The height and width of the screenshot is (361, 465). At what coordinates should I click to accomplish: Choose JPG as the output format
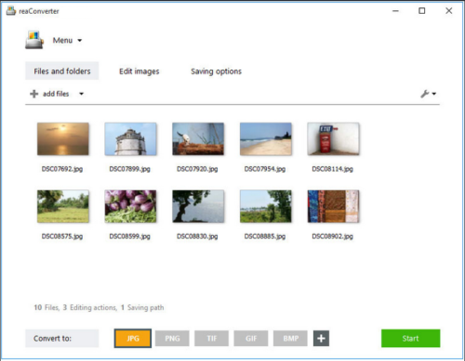pyautogui.click(x=133, y=339)
